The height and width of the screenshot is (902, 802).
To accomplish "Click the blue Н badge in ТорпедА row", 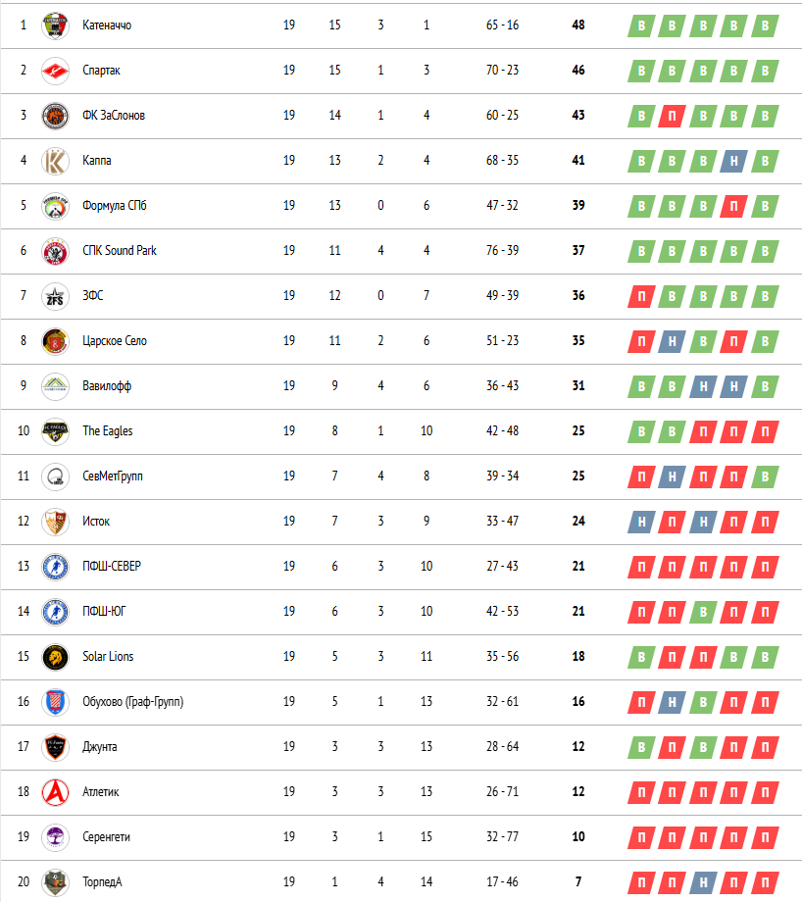I will [x=703, y=882].
